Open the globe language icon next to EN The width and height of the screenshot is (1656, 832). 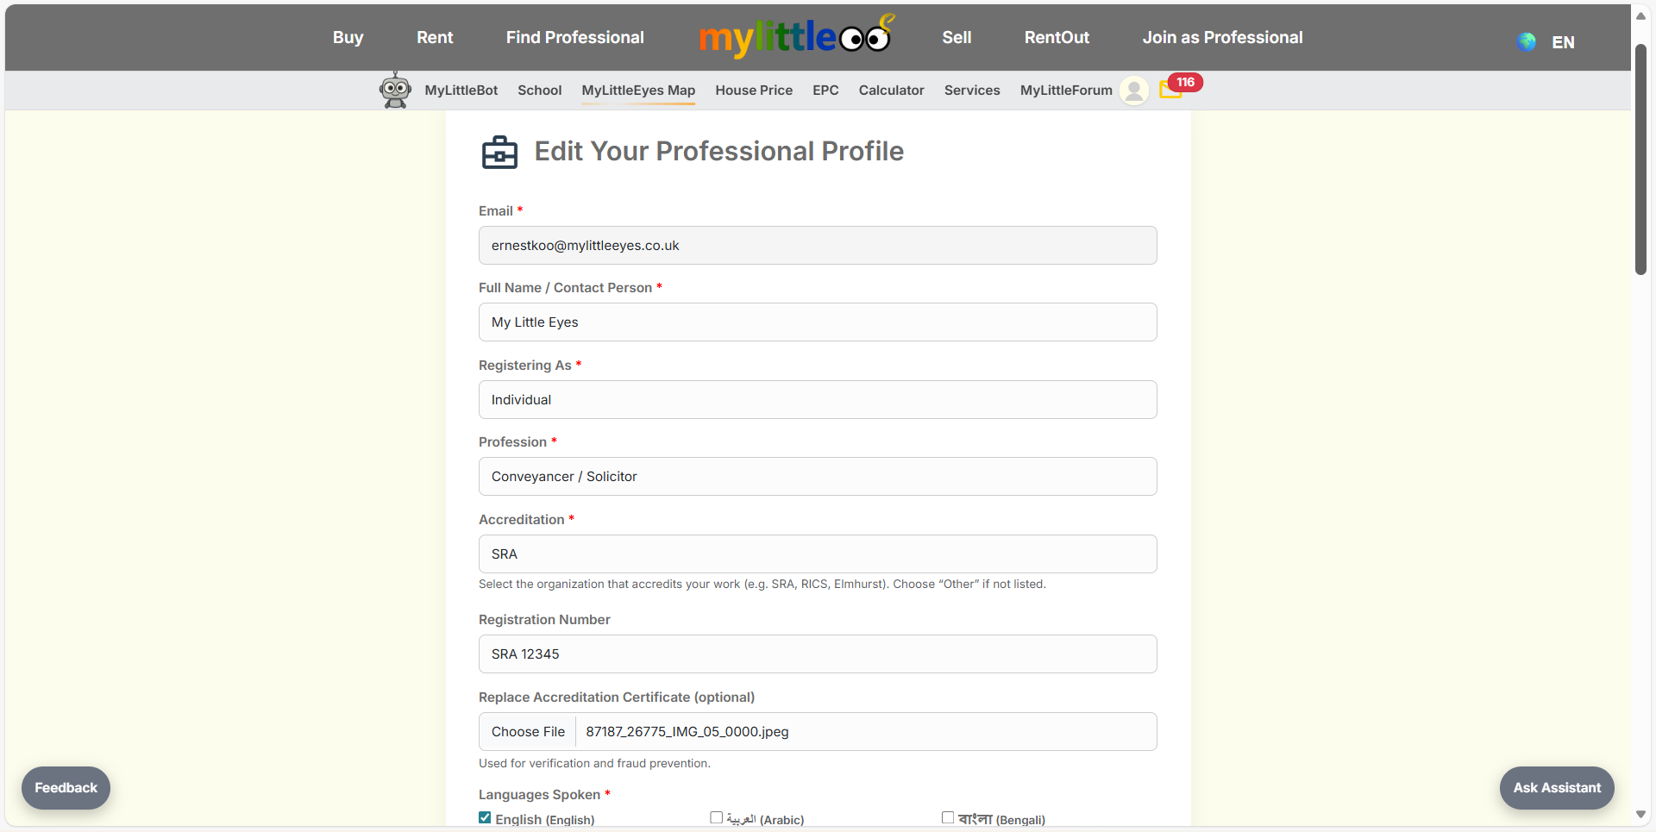coord(1526,41)
